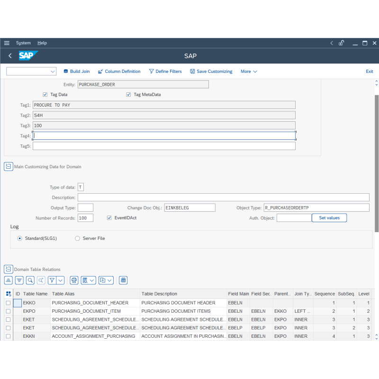Viewport: 379px width, 379px height.
Task: Click the Exit button
Action: coord(370,72)
